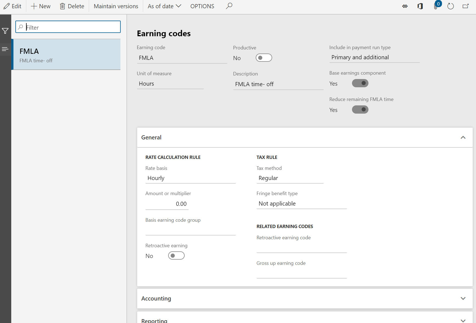The width and height of the screenshot is (476, 323).
Task: Click into the Filter search box
Action: pos(71,27)
